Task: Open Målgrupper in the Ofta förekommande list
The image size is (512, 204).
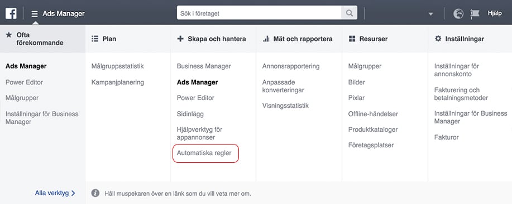Action: [22, 98]
